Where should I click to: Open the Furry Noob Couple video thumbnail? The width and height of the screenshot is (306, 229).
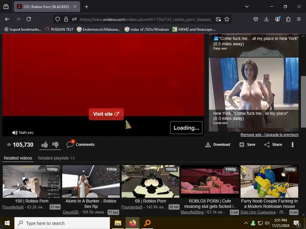click(269, 181)
